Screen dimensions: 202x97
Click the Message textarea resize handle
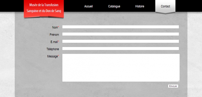pyautogui.click(x=179, y=81)
